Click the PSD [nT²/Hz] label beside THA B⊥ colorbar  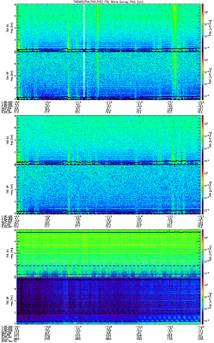click(x=210, y=27)
